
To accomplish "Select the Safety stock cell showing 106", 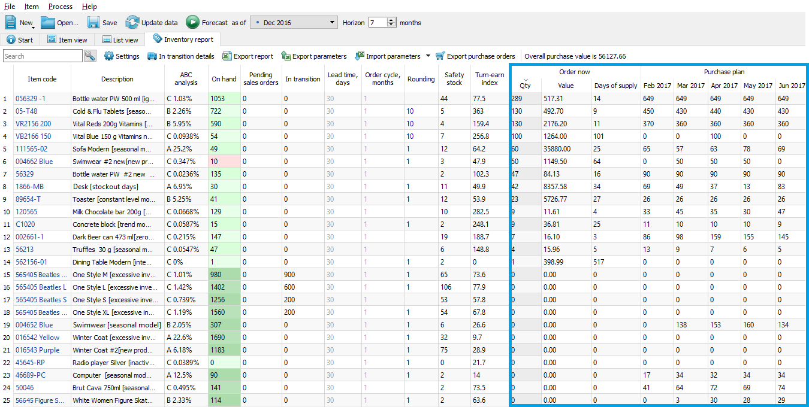I will coord(454,287).
